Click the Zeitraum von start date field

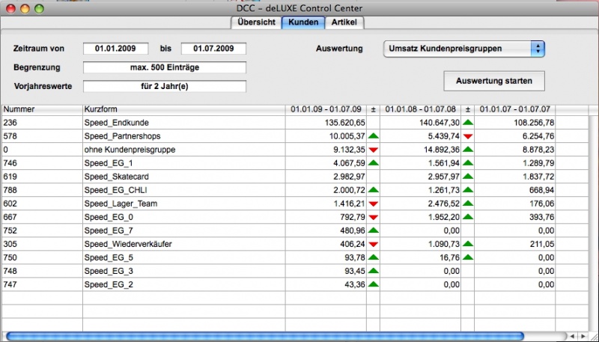[x=115, y=49]
